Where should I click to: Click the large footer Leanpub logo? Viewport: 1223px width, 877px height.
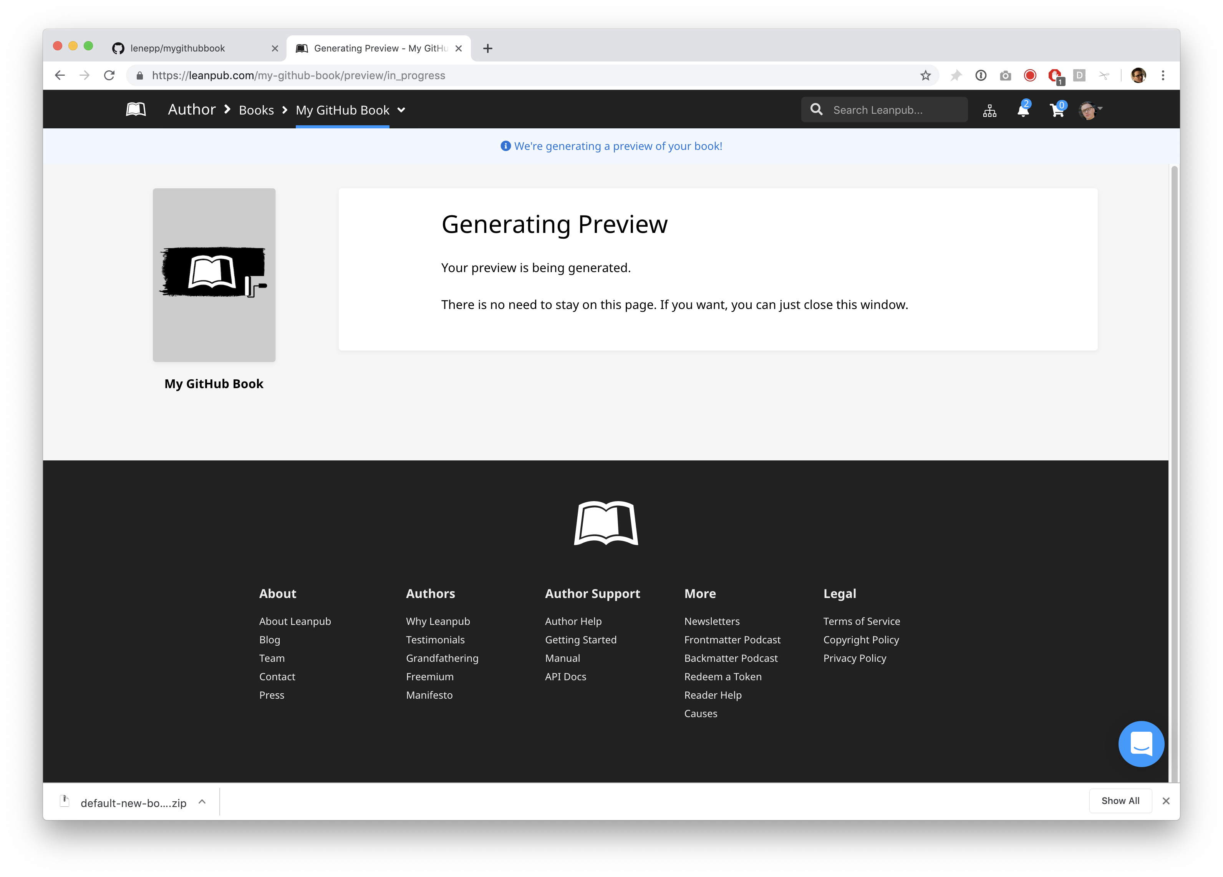(x=606, y=523)
